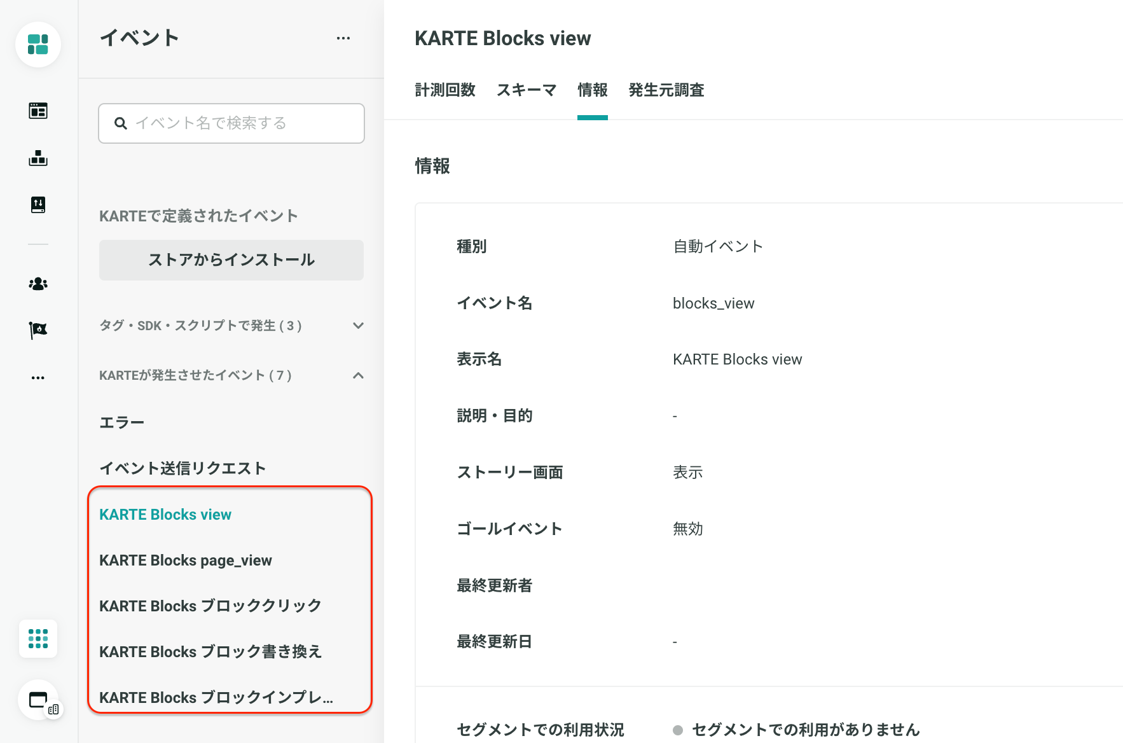Click the 情報 section heading
This screenshot has width=1123, height=743.
pos(432,166)
